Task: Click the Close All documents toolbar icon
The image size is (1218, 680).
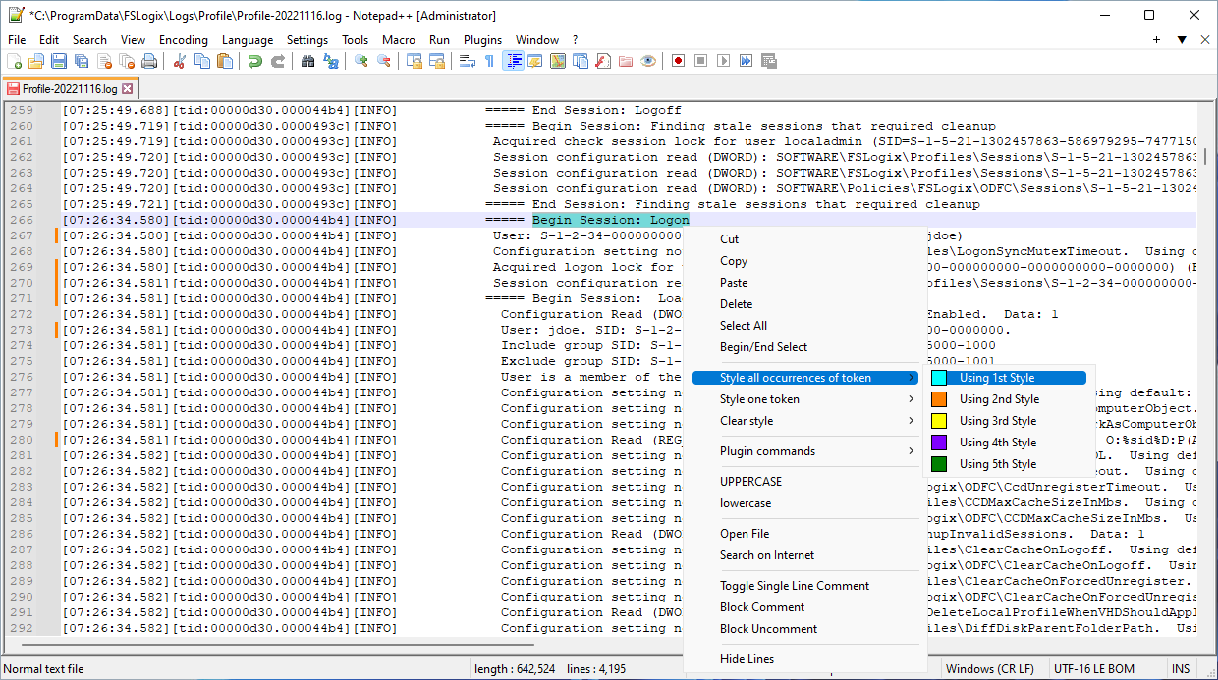Action: tap(127, 61)
